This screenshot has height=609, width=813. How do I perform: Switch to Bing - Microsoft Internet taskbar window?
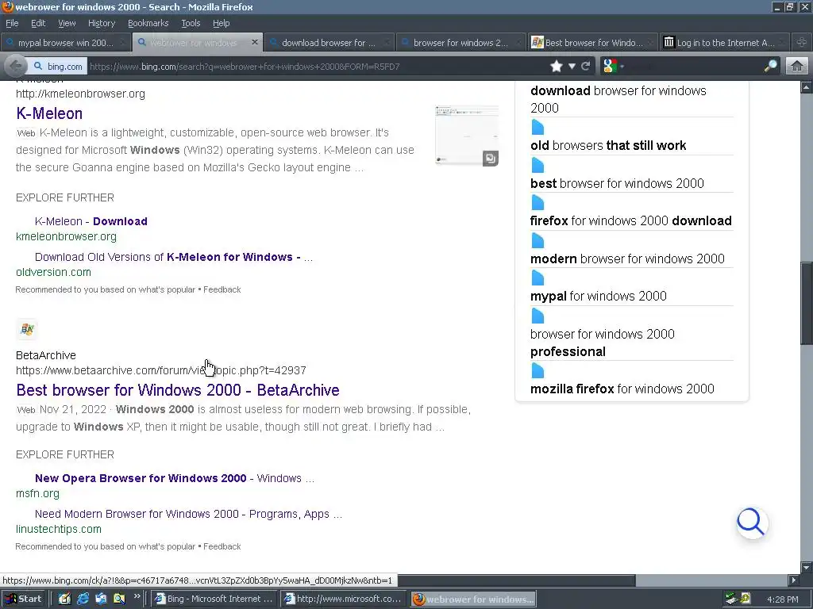(x=214, y=599)
